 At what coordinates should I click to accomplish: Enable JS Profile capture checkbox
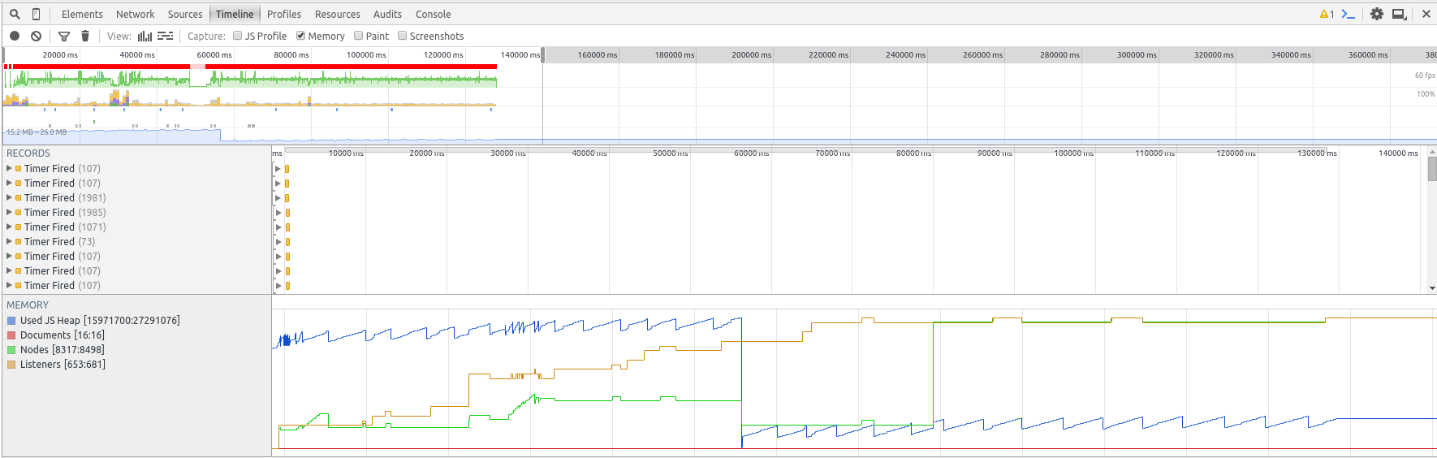(237, 36)
